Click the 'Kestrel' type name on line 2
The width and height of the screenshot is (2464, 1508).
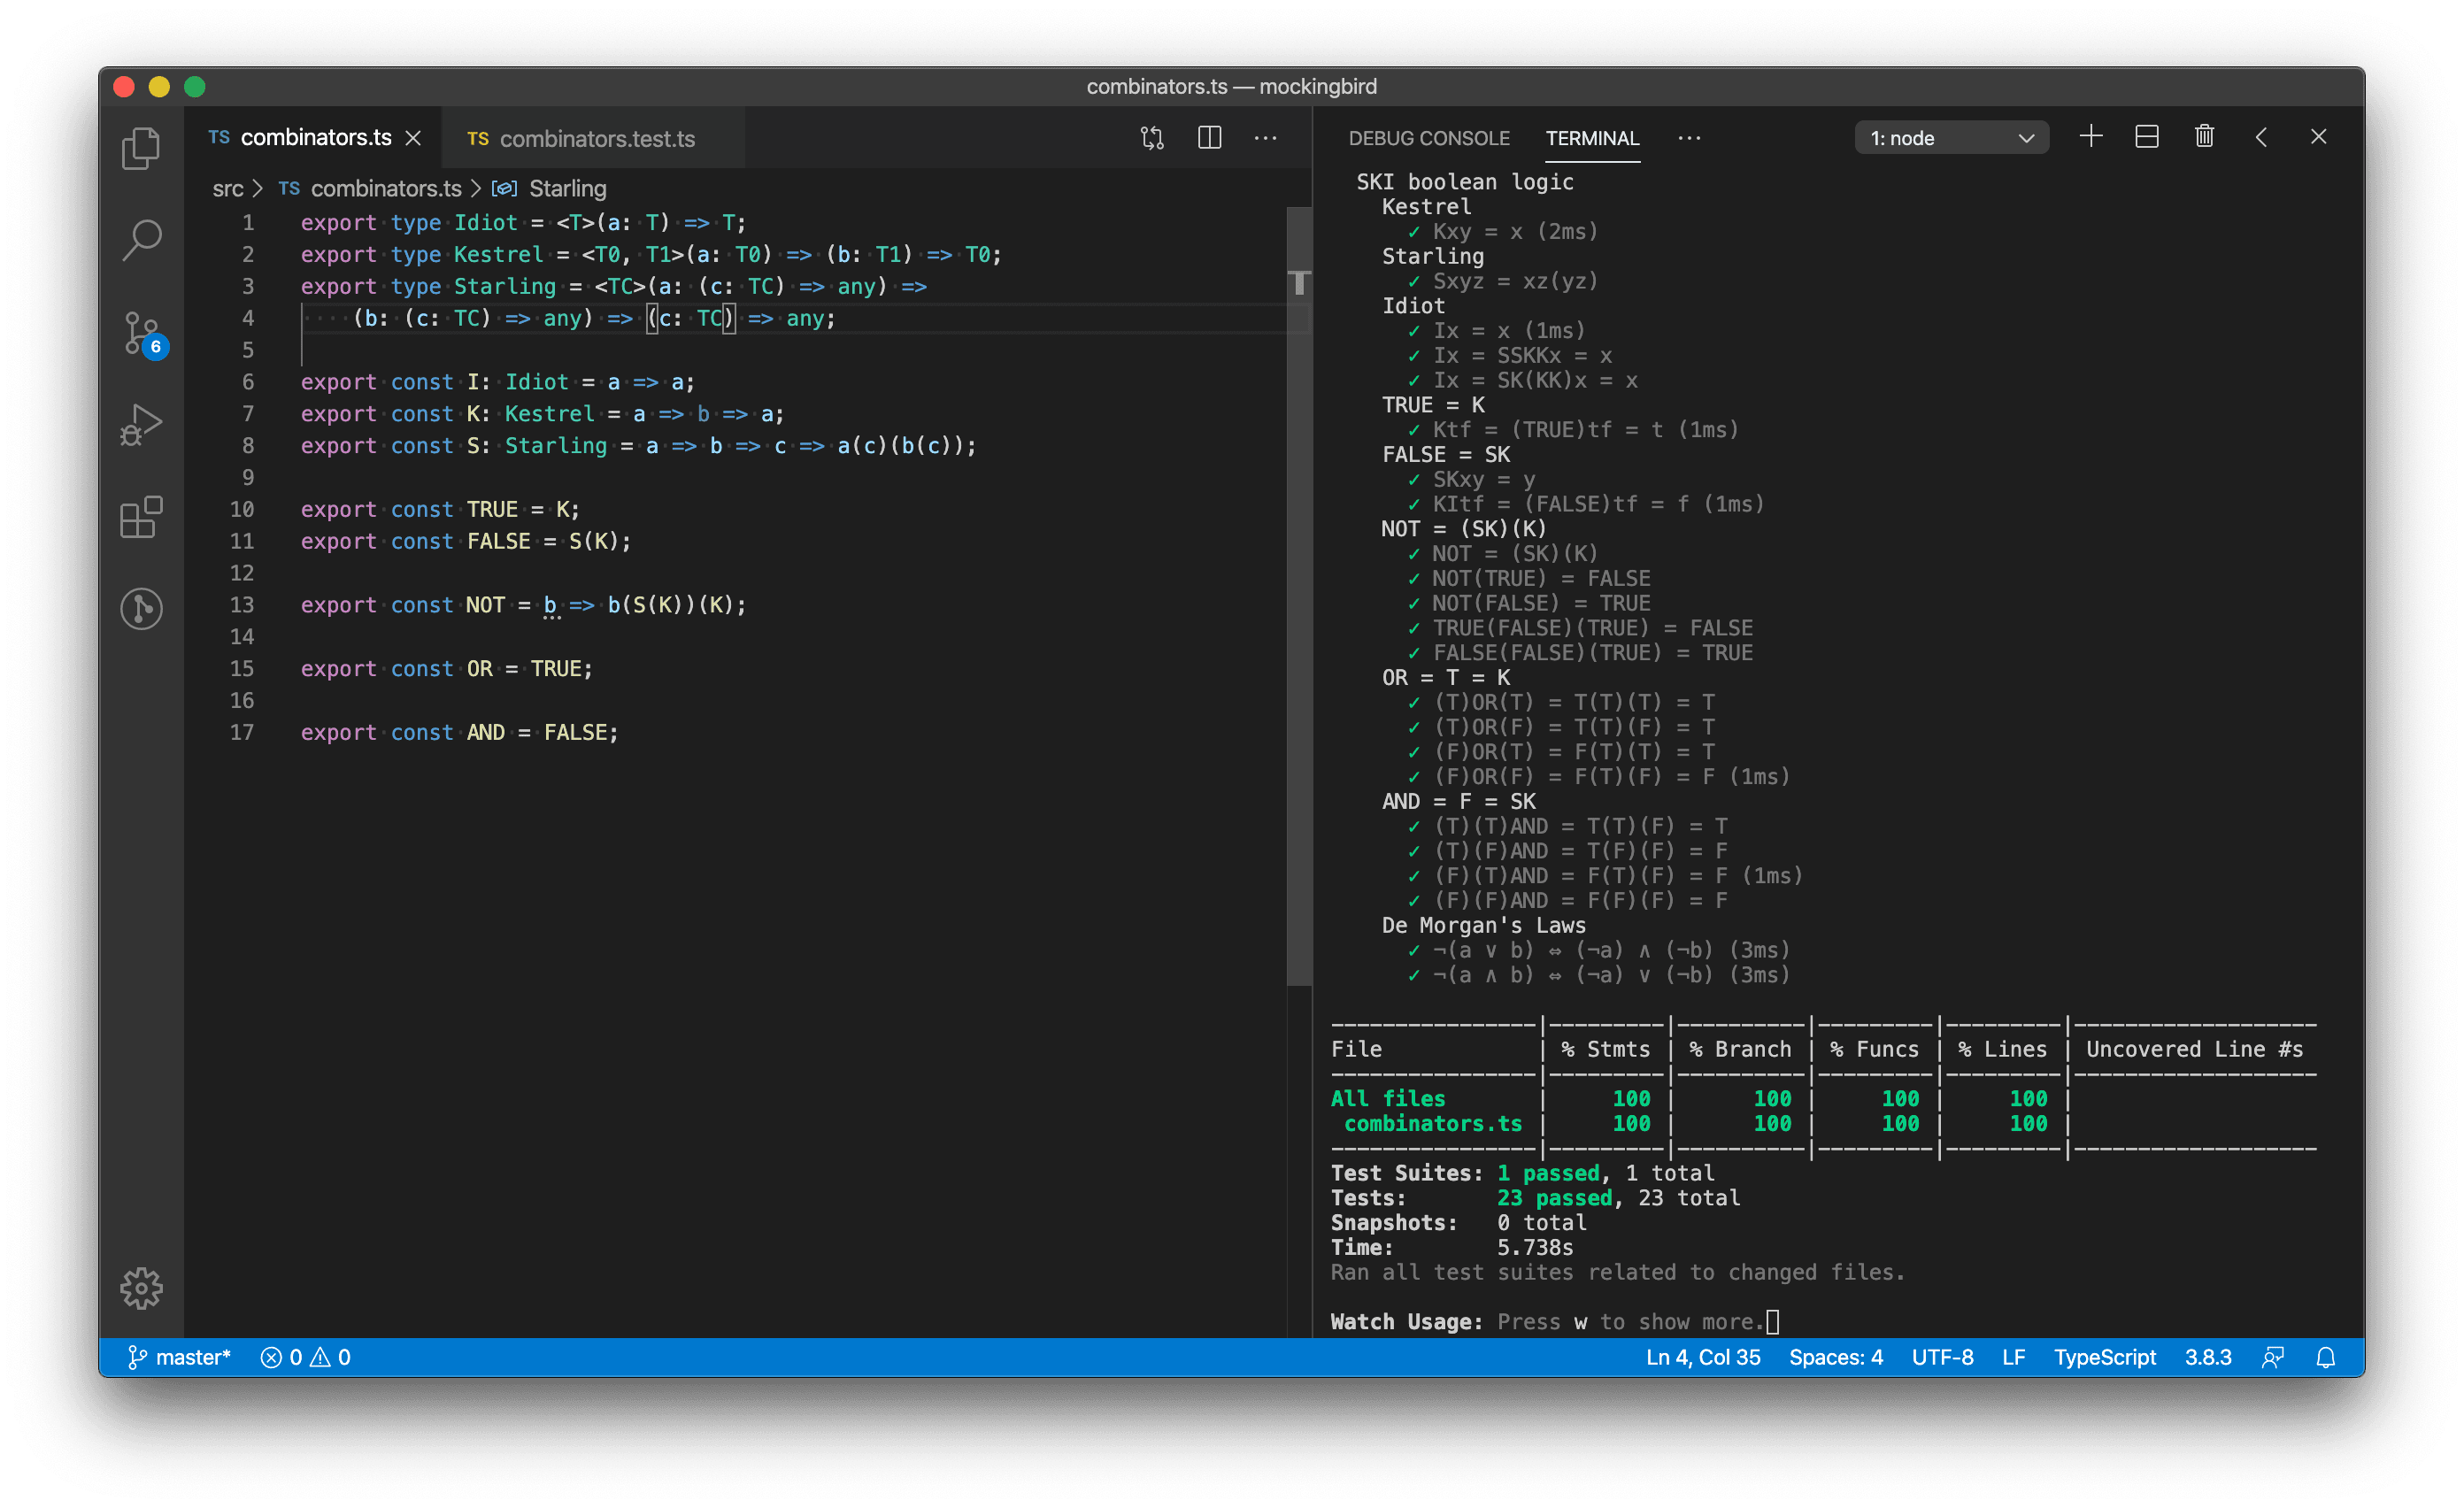coord(498,254)
